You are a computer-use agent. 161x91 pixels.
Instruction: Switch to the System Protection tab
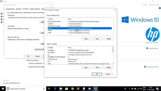[x=35, y=9]
